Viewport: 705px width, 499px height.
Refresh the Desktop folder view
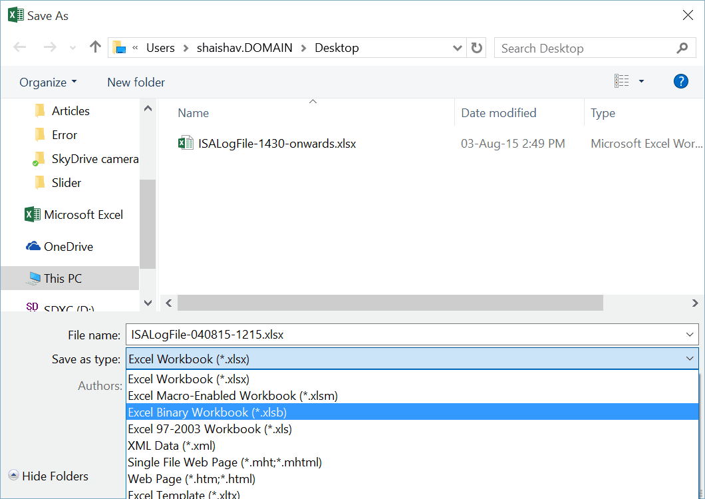pyautogui.click(x=477, y=48)
